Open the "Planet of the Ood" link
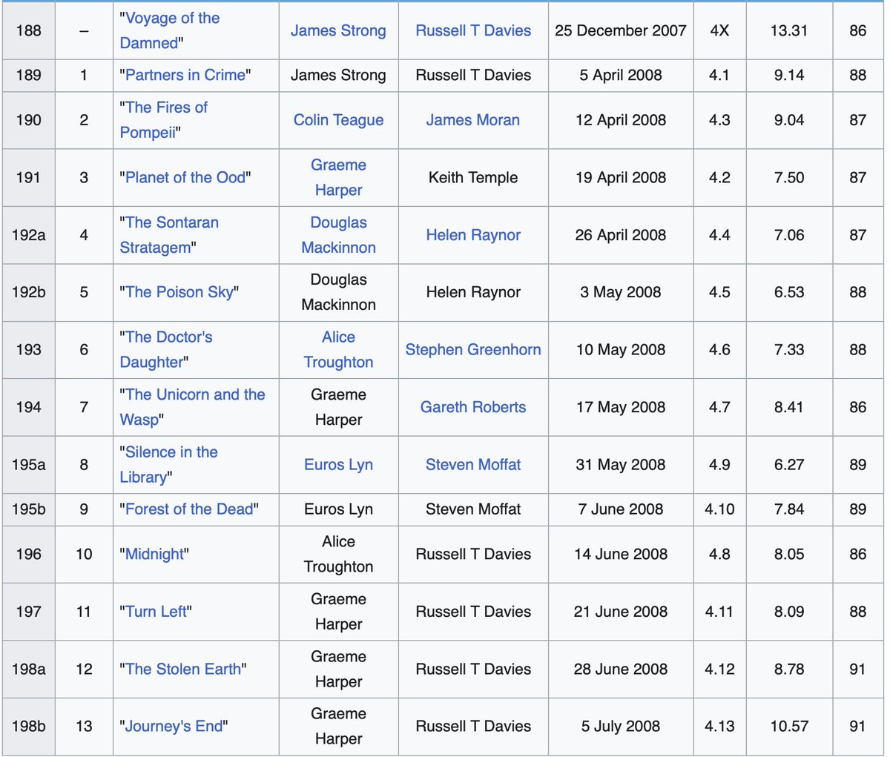This screenshot has width=890, height=757. [185, 177]
